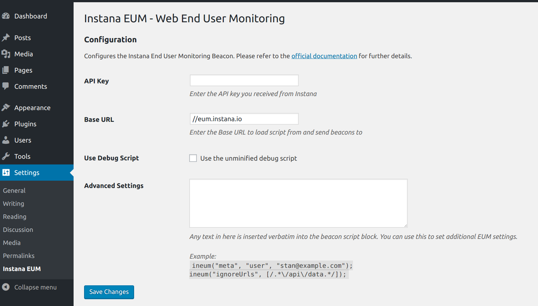Click the Pages icon in sidebar
The image size is (538, 306).
(x=6, y=70)
